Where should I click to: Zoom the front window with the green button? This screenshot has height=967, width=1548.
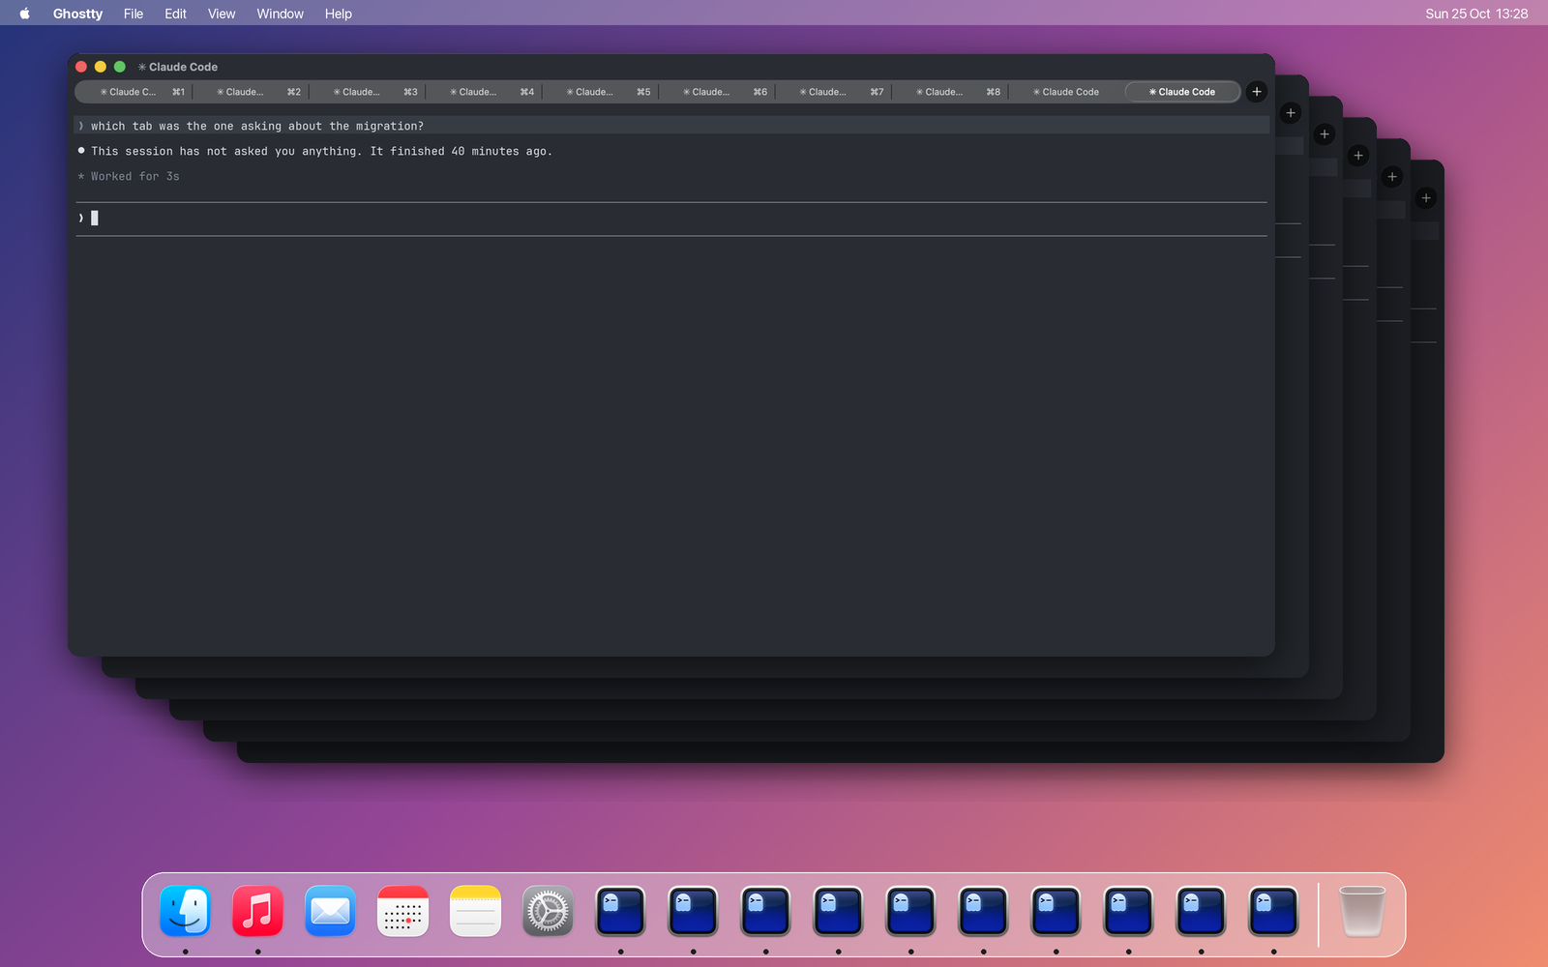click(x=120, y=67)
